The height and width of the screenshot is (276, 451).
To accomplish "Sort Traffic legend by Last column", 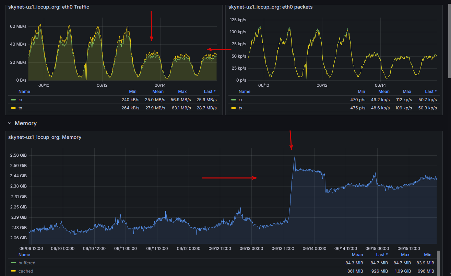I will point(210,92).
